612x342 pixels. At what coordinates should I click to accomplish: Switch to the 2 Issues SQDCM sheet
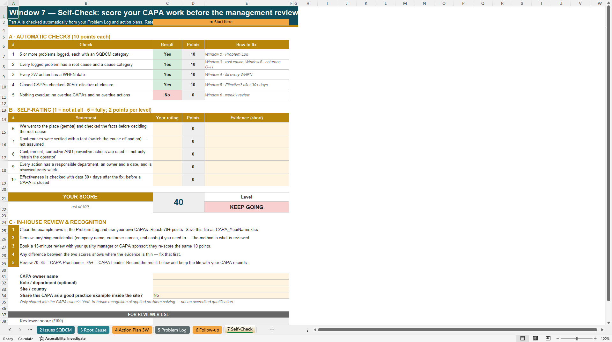click(x=55, y=330)
